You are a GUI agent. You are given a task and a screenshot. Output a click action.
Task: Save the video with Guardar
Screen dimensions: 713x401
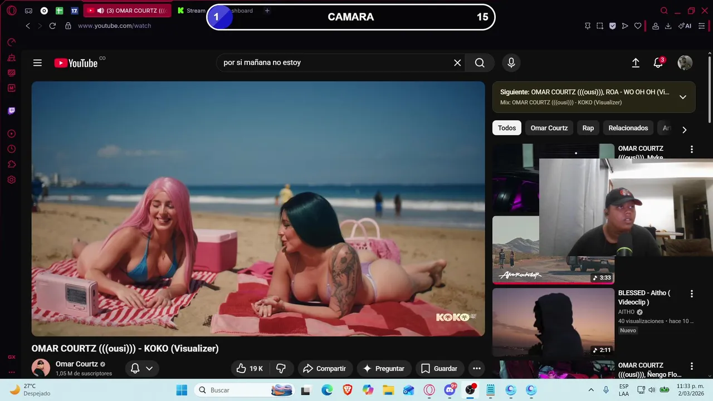[x=439, y=369]
